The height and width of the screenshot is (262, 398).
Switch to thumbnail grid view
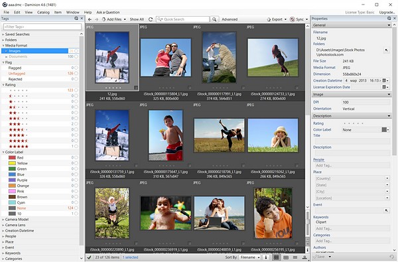pos(276,257)
